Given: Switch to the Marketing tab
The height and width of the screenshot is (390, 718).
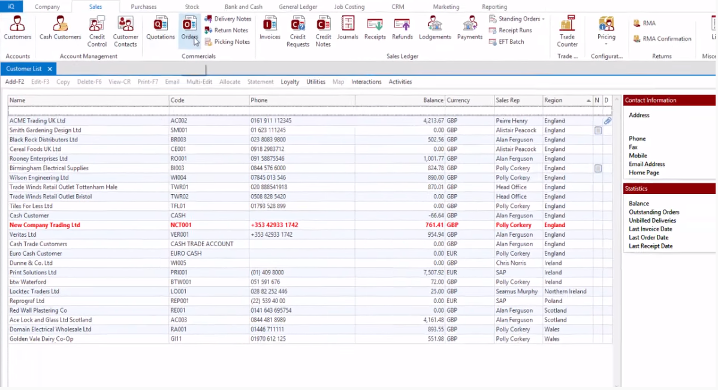Looking at the screenshot, I should tap(446, 7).
